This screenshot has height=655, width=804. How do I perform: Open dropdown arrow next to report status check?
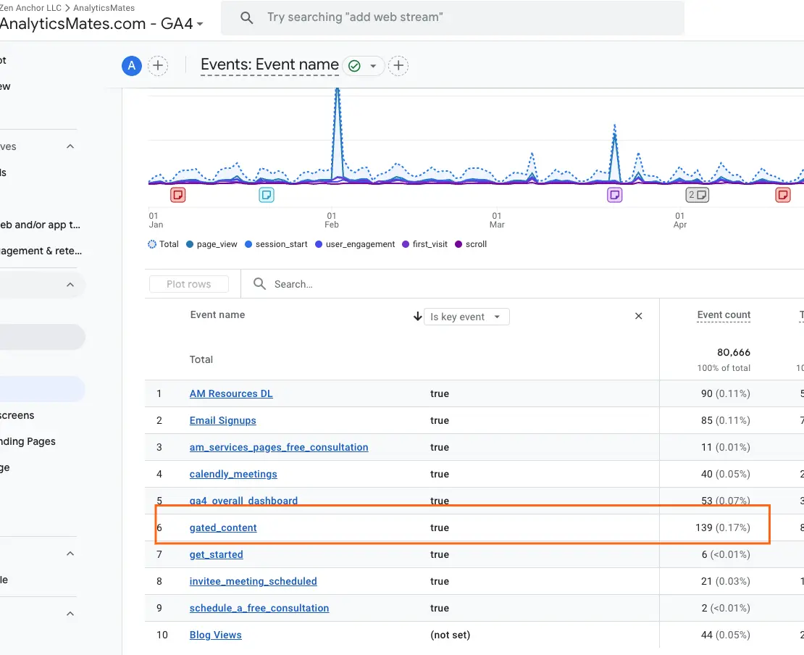click(373, 66)
